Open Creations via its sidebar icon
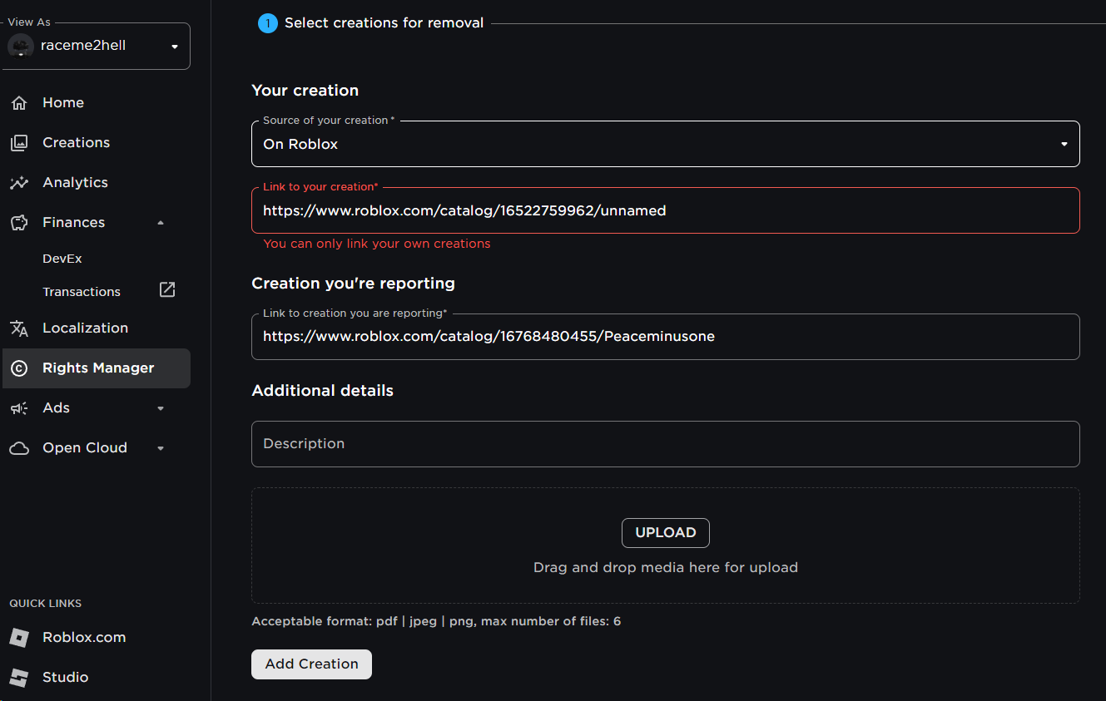This screenshot has width=1106, height=701. [x=19, y=142]
